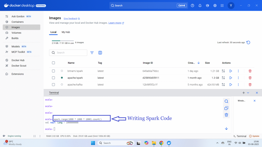Check the bitnami/spark row checkbox
The width and height of the screenshot is (262, 147).
[53, 71]
